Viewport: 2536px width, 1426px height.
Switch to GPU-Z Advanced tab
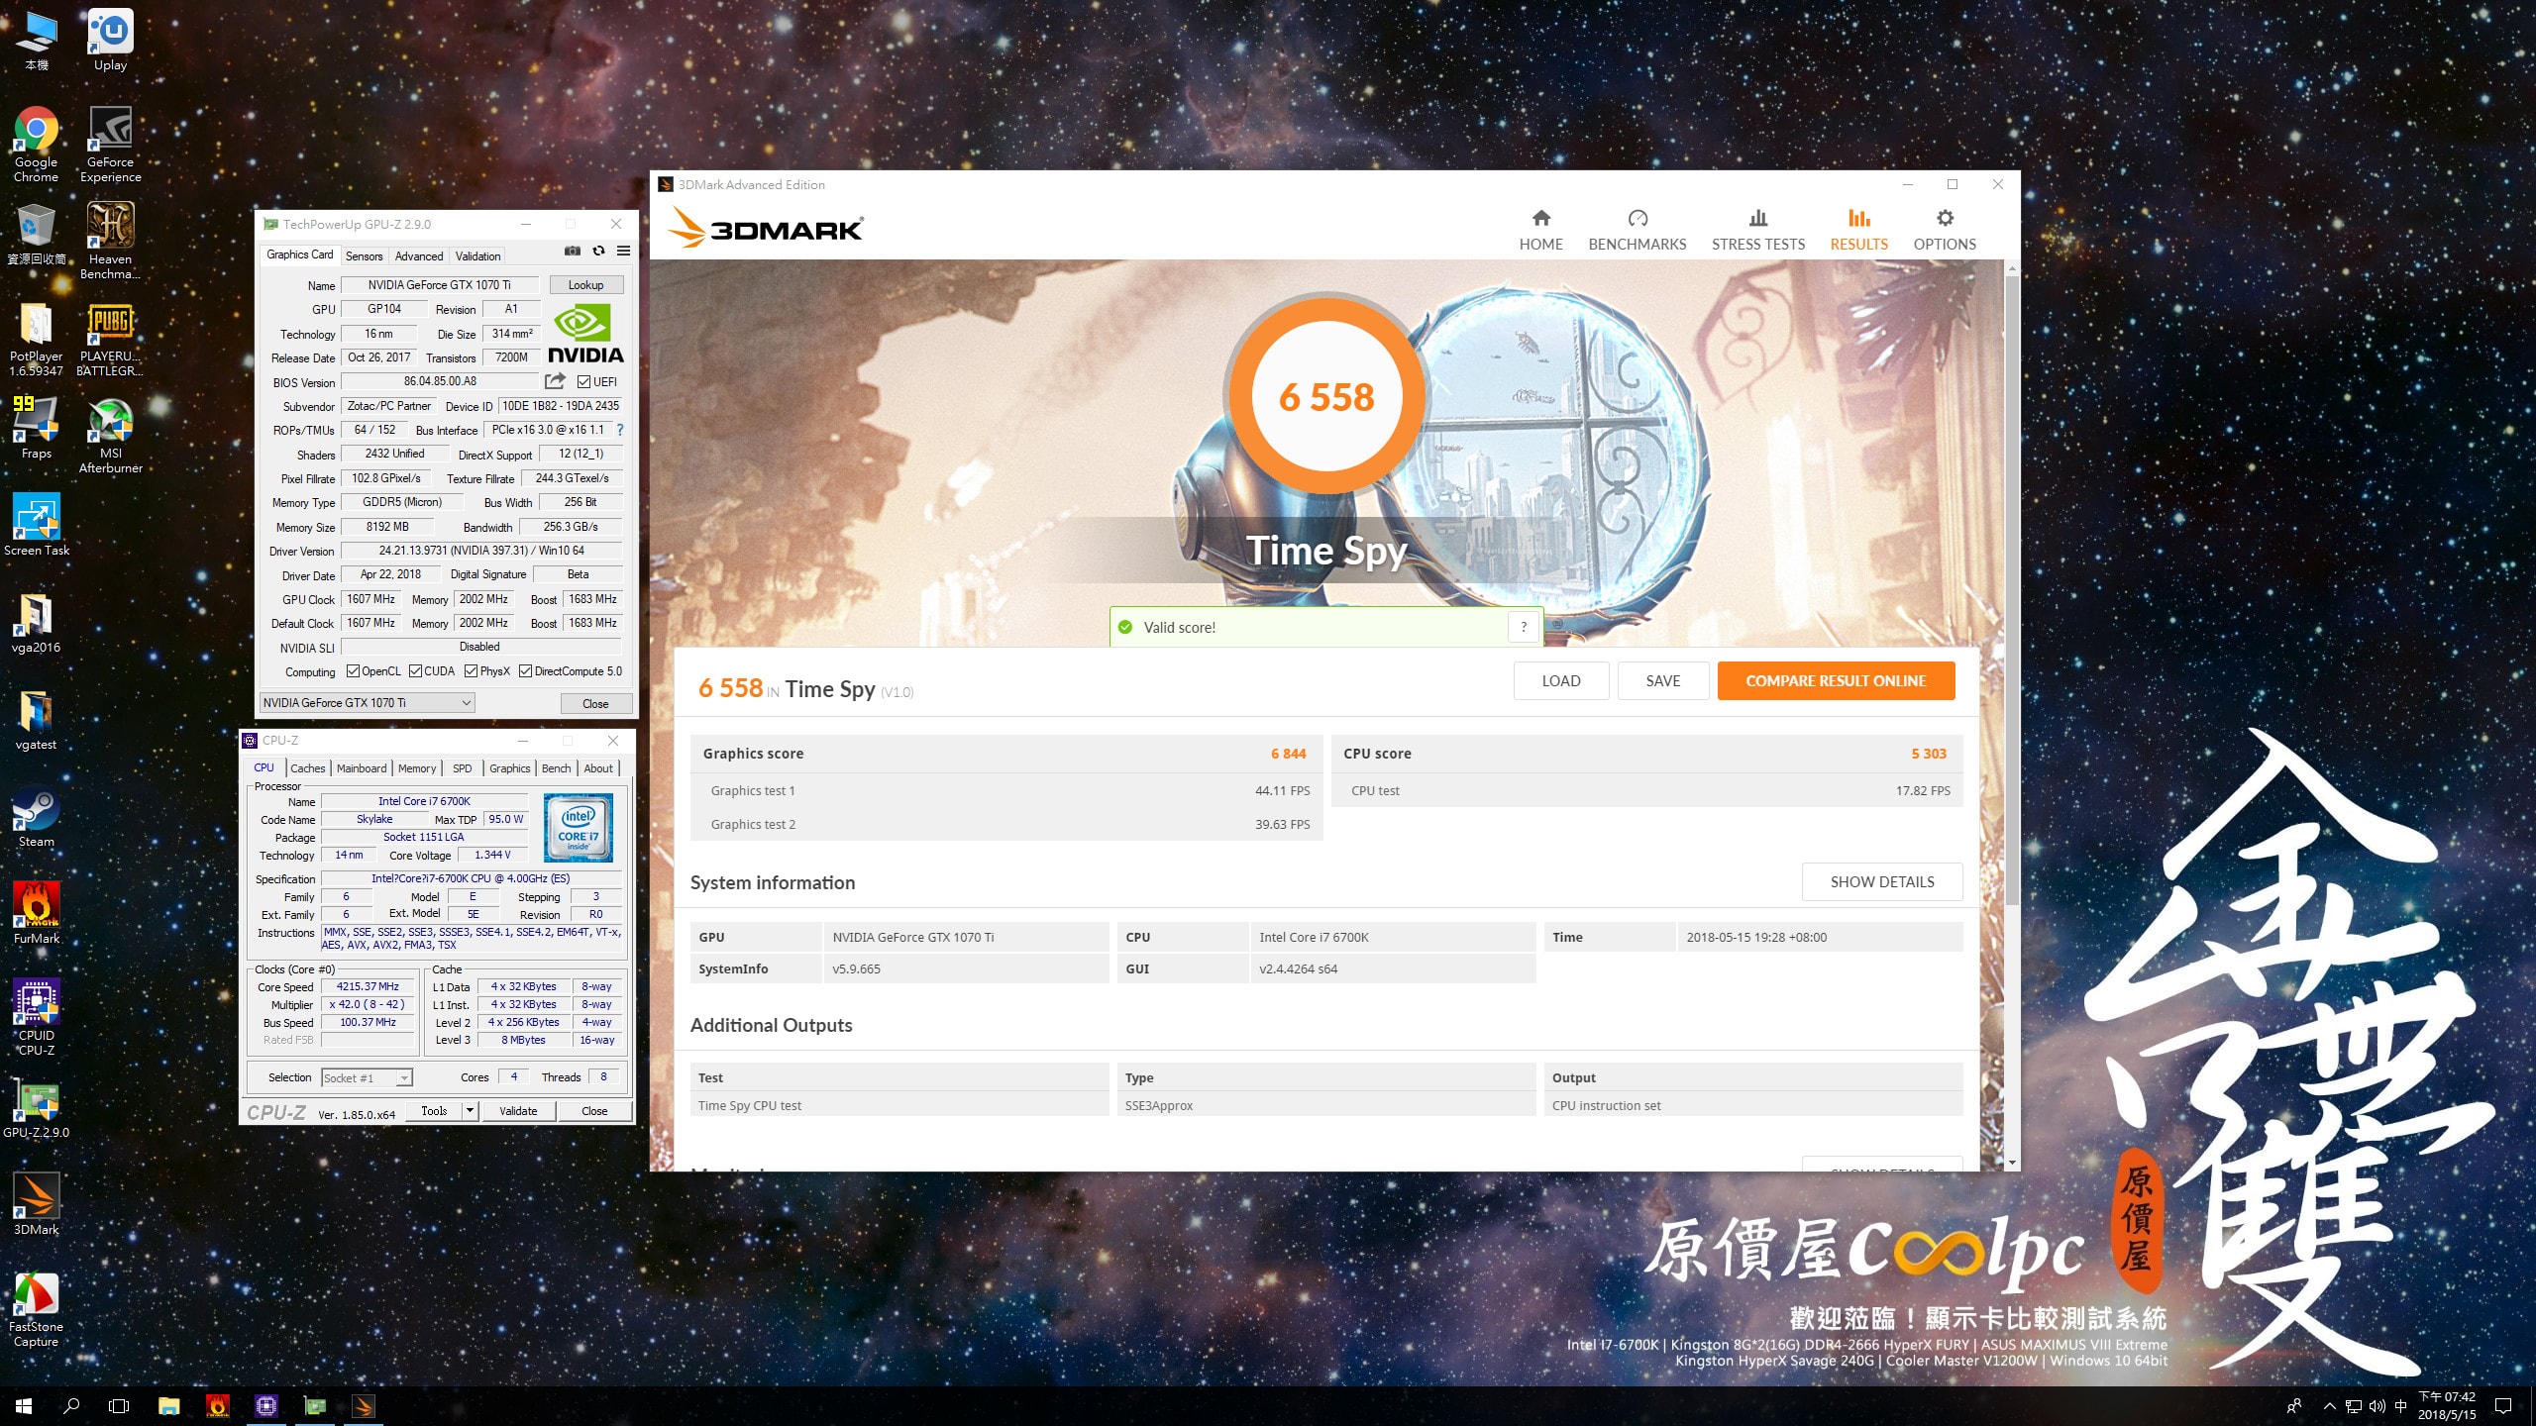point(419,256)
